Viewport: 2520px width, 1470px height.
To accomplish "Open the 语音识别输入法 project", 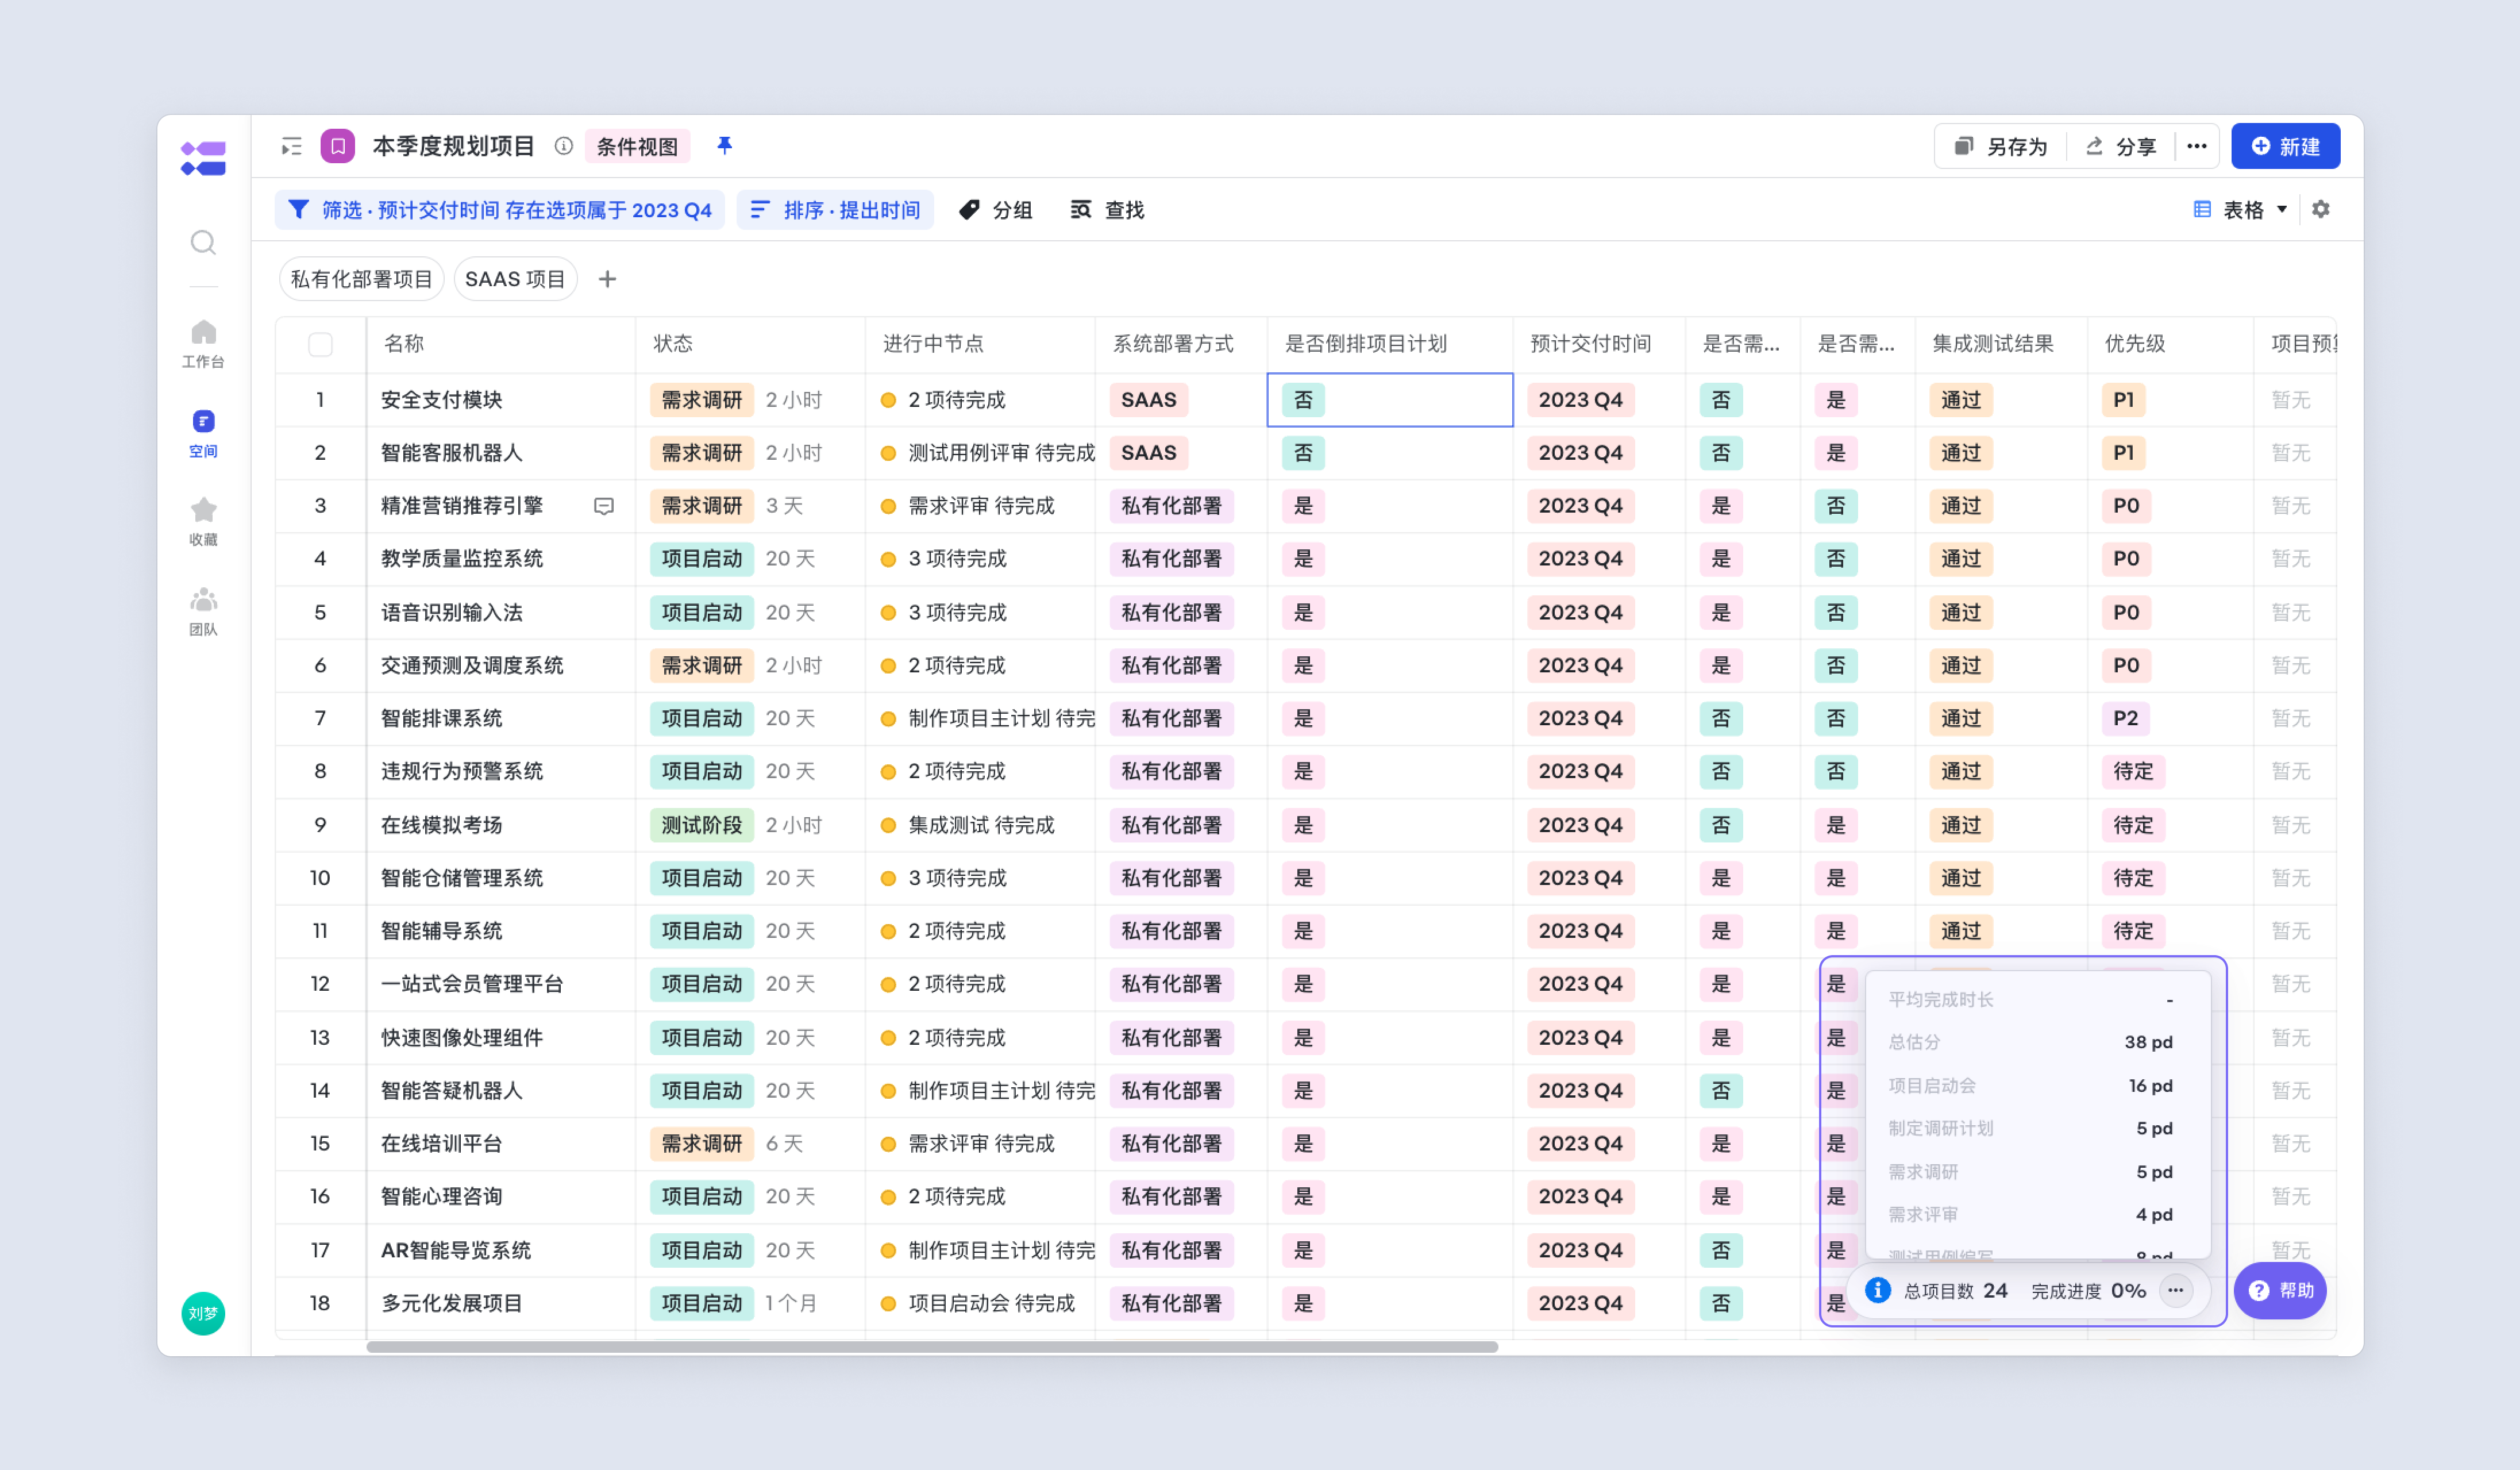I will point(452,613).
